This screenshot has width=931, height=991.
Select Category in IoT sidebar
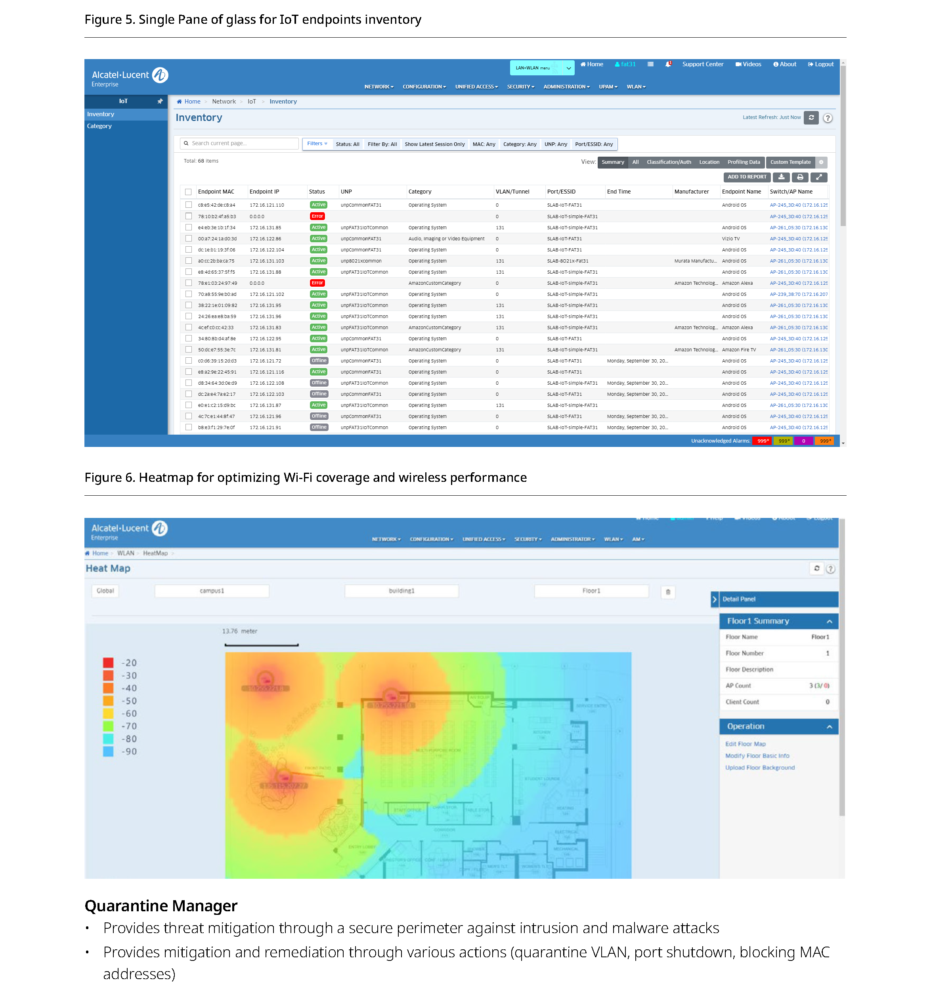(x=99, y=126)
